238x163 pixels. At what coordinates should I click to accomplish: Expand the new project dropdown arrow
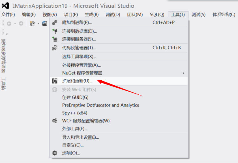[38, 24]
